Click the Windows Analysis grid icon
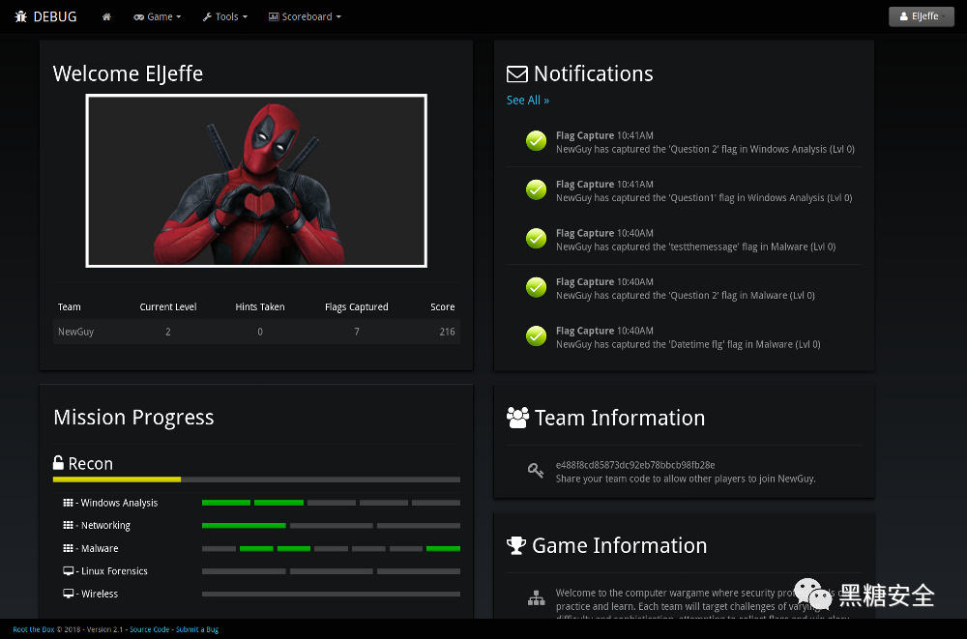967x639 pixels. 68,503
